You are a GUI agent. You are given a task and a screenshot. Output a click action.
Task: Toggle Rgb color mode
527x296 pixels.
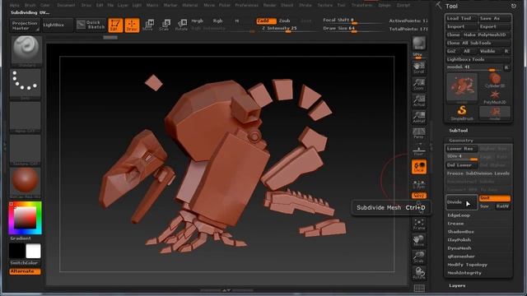pyautogui.click(x=217, y=21)
